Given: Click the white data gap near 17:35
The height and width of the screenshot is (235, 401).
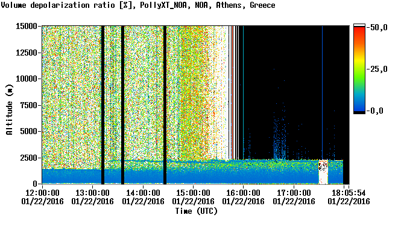Looking at the screenshot, I should point(323,172).
